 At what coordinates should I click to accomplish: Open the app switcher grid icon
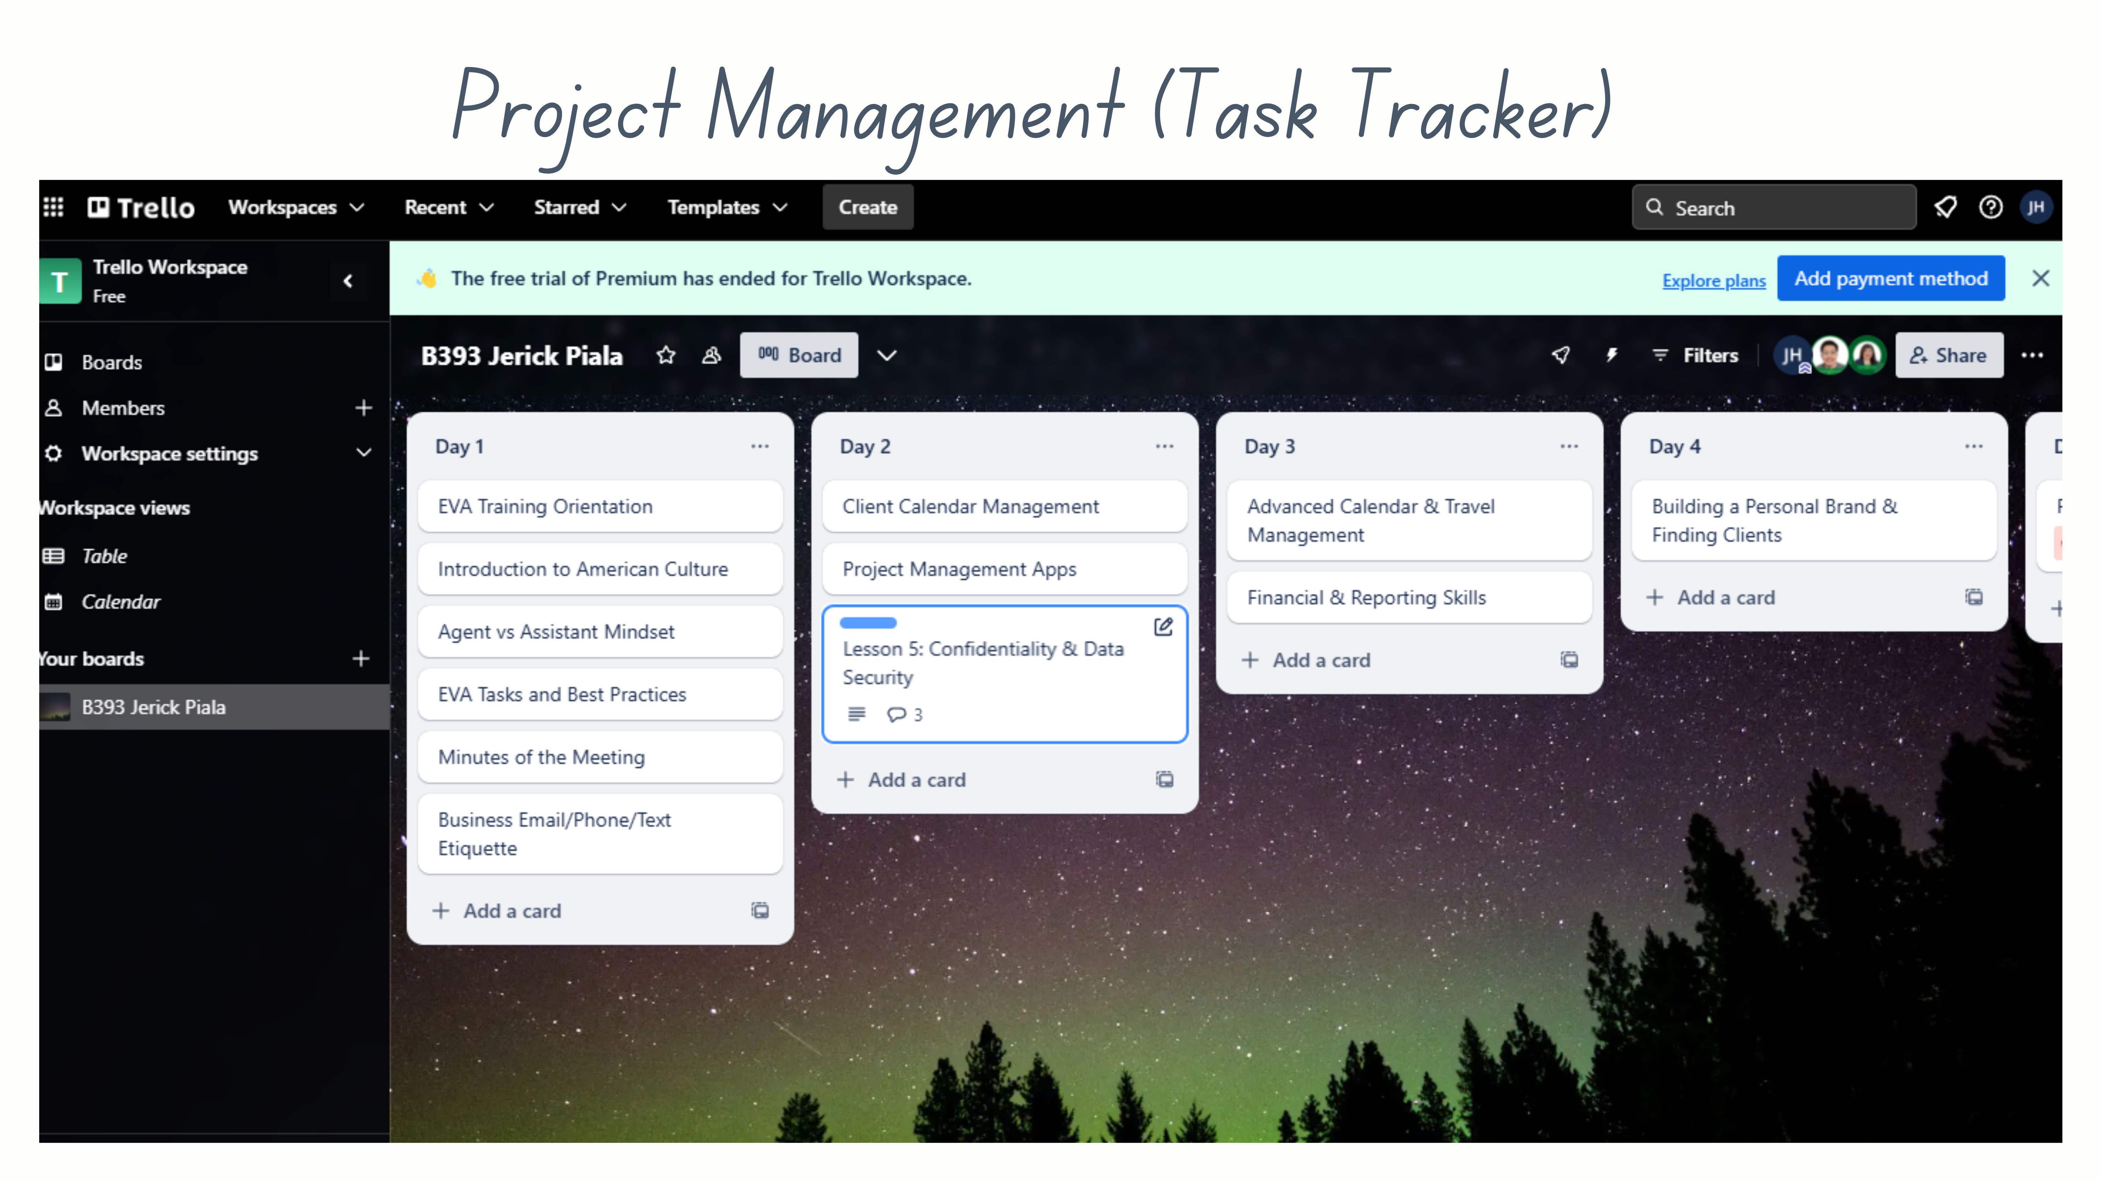53,207
